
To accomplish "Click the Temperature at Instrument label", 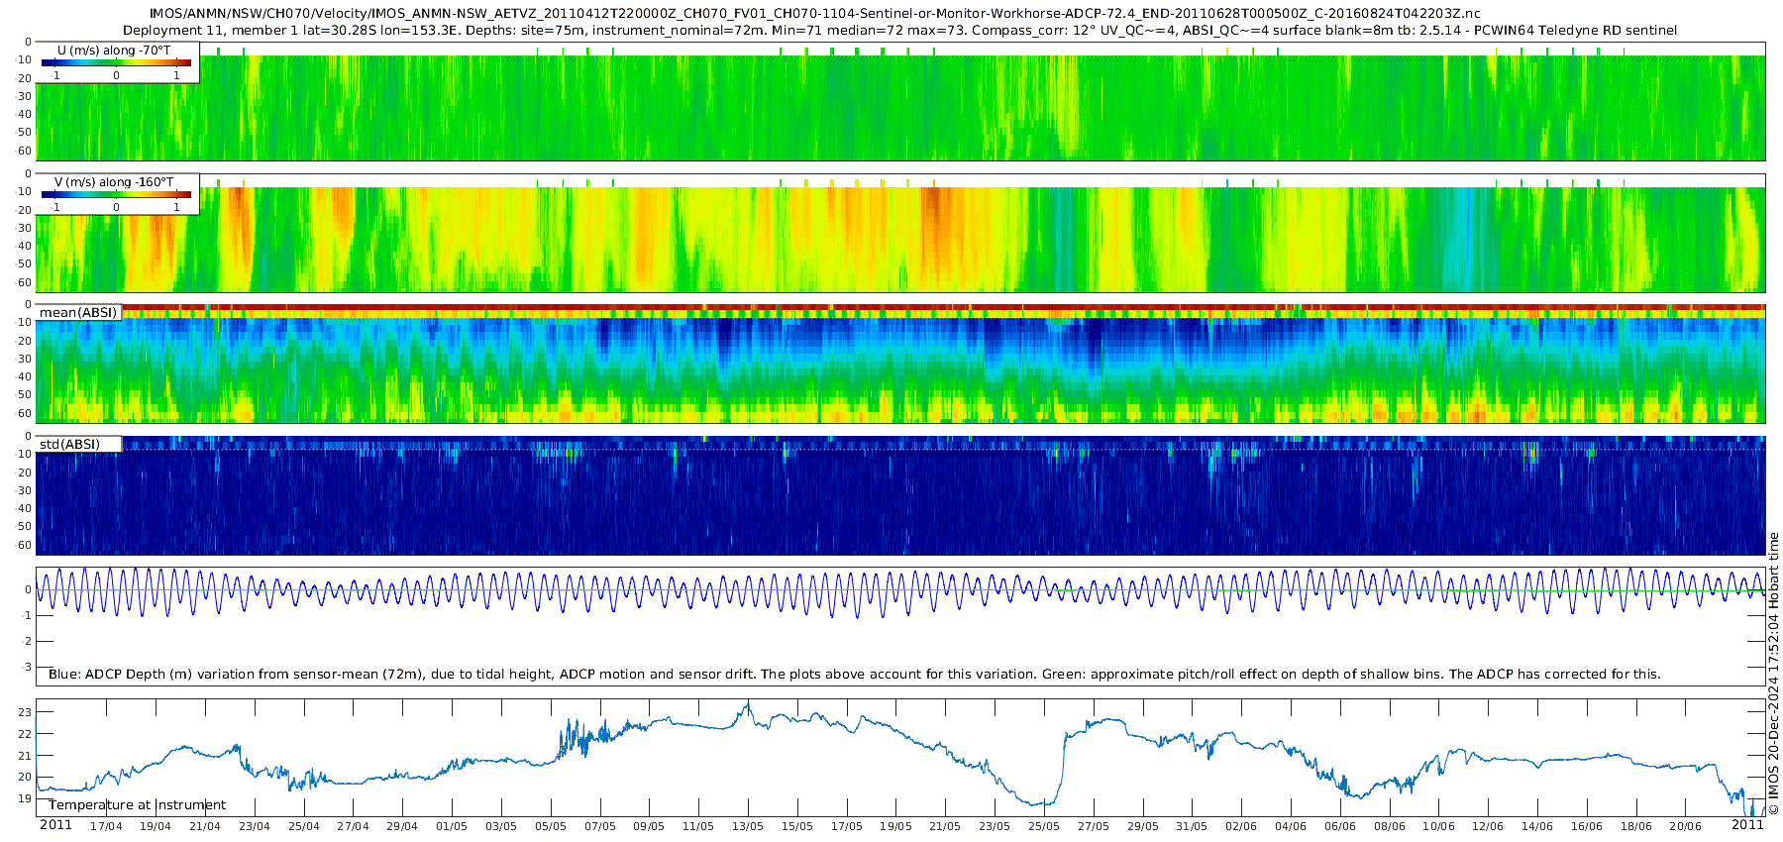I will tap(137, 805).
